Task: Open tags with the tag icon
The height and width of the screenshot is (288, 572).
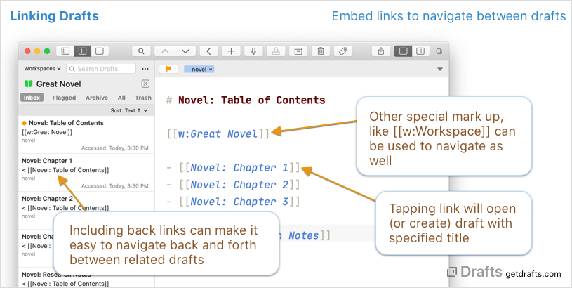Action: click(342, 51)
